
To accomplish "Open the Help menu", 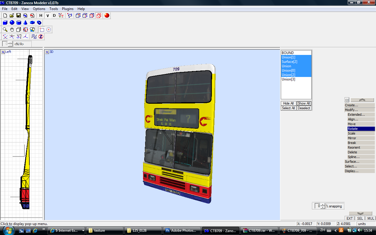I will (81, 9).
